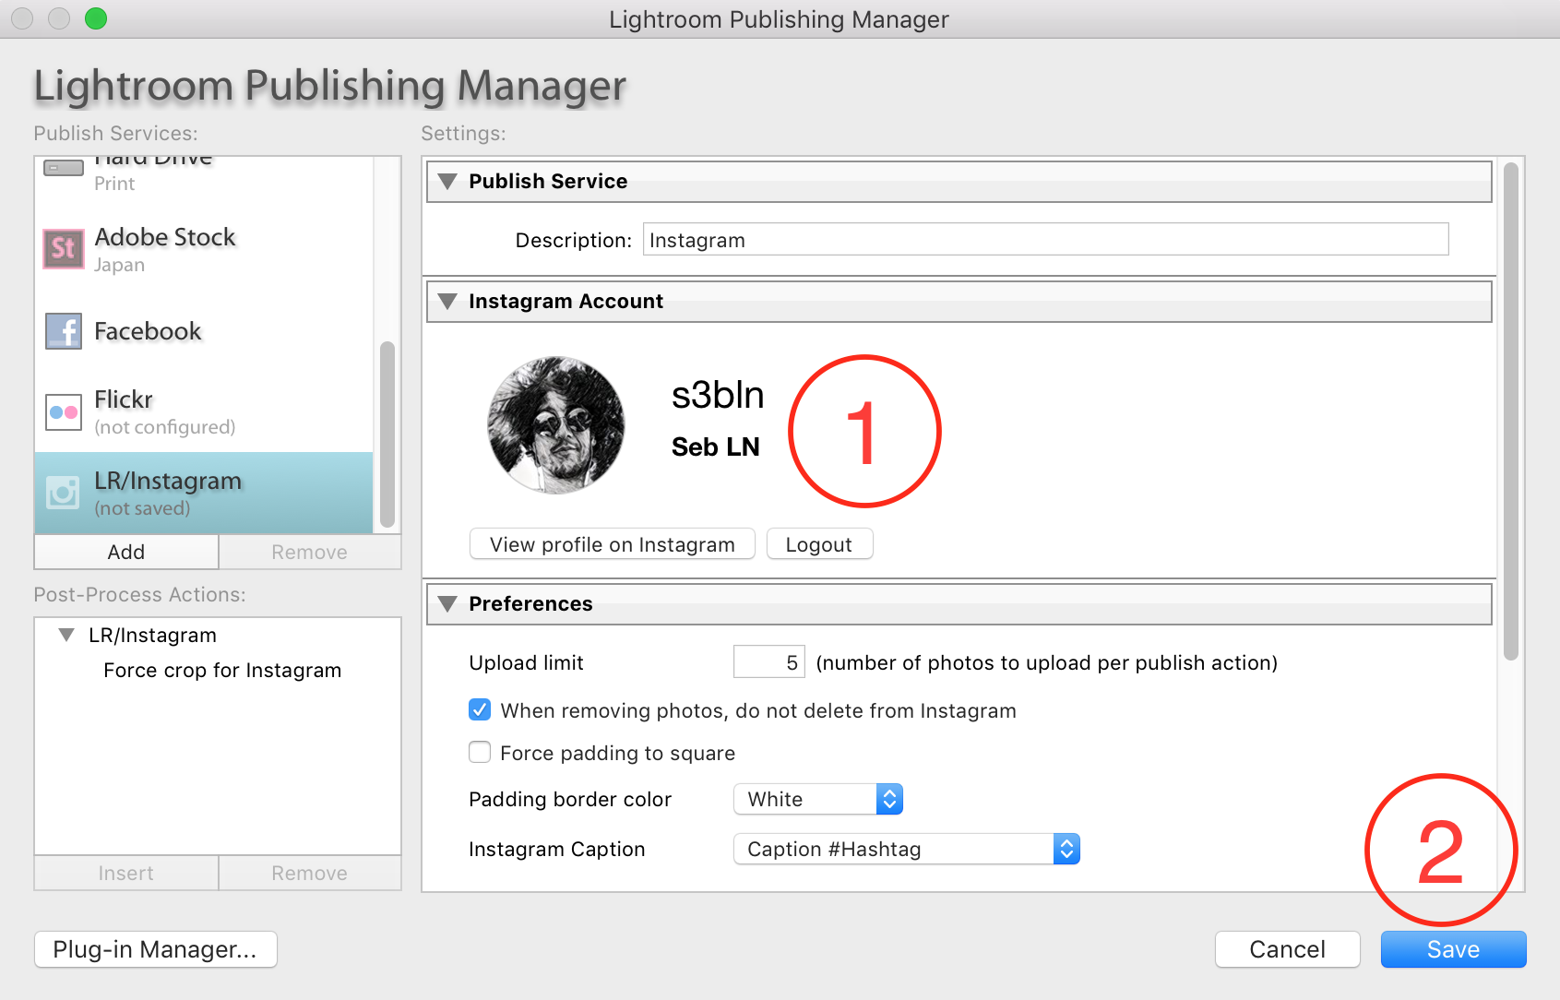Click the Upload limit number field
The image size is (1560, 1000).
[769, 662]
